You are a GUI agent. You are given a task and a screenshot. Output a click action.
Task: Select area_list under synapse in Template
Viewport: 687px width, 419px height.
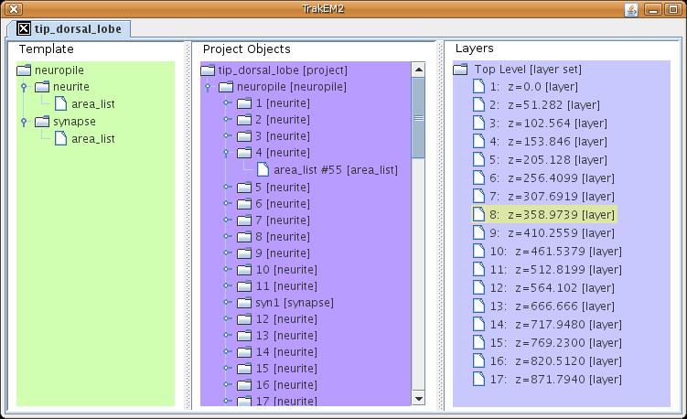(x=93, y=138)
